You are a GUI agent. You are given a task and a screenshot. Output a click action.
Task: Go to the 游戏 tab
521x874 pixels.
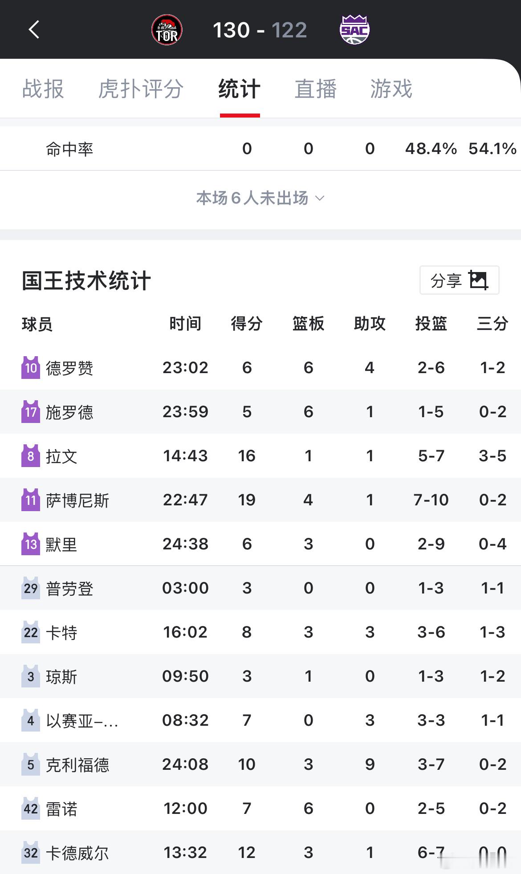point(391,89)
